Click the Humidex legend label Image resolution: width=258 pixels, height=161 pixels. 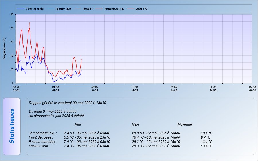[87, 9]
